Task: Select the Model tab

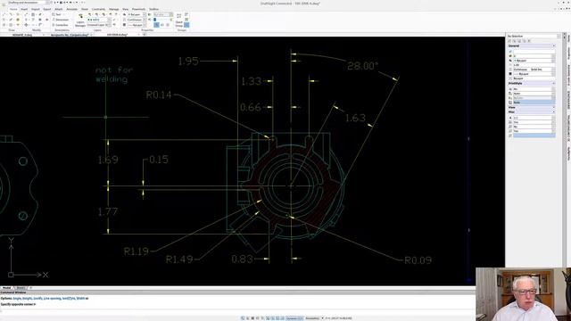Action: click(7, 288)
